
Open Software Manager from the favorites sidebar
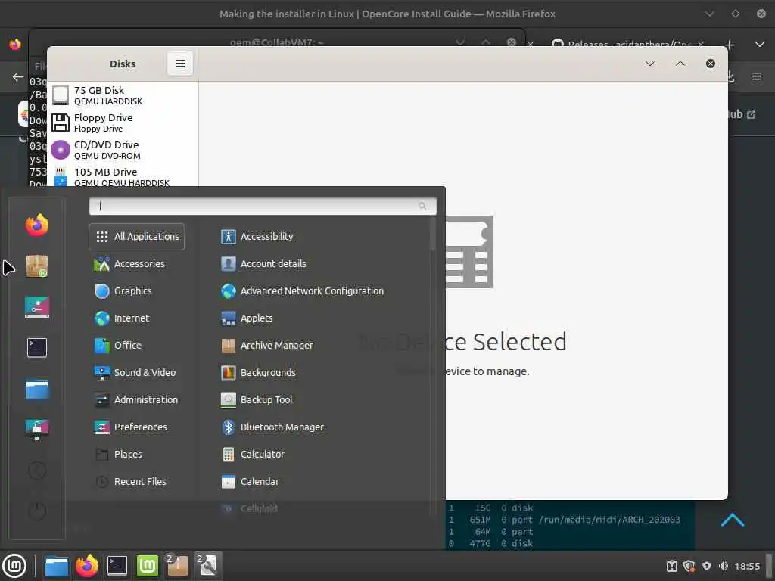[x=37, y=266]
